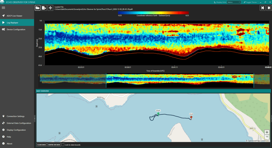Click the right handle of the overview selection window
The image size is (272, 148).
pos(254,81)
